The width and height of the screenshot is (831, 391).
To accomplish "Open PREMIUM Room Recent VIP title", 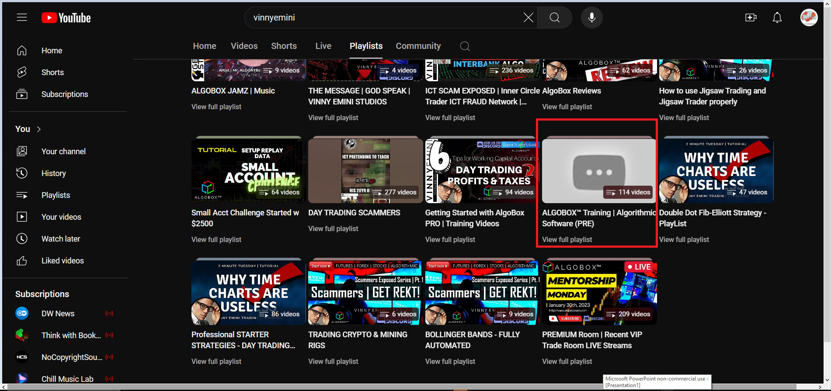I will [x=592, y=340].
